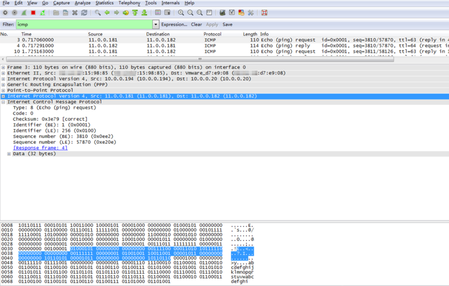Open help lifebuoy icon
The height and width of the screenshot is (286, 449).
[x=264, y=13]
